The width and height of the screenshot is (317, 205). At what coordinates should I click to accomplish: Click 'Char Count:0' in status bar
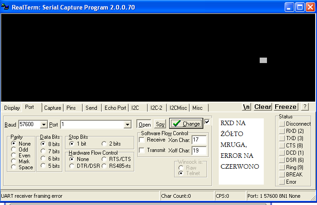[176, 196]
